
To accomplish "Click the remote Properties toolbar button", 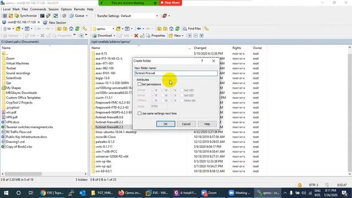I will (x=156, y=35).
